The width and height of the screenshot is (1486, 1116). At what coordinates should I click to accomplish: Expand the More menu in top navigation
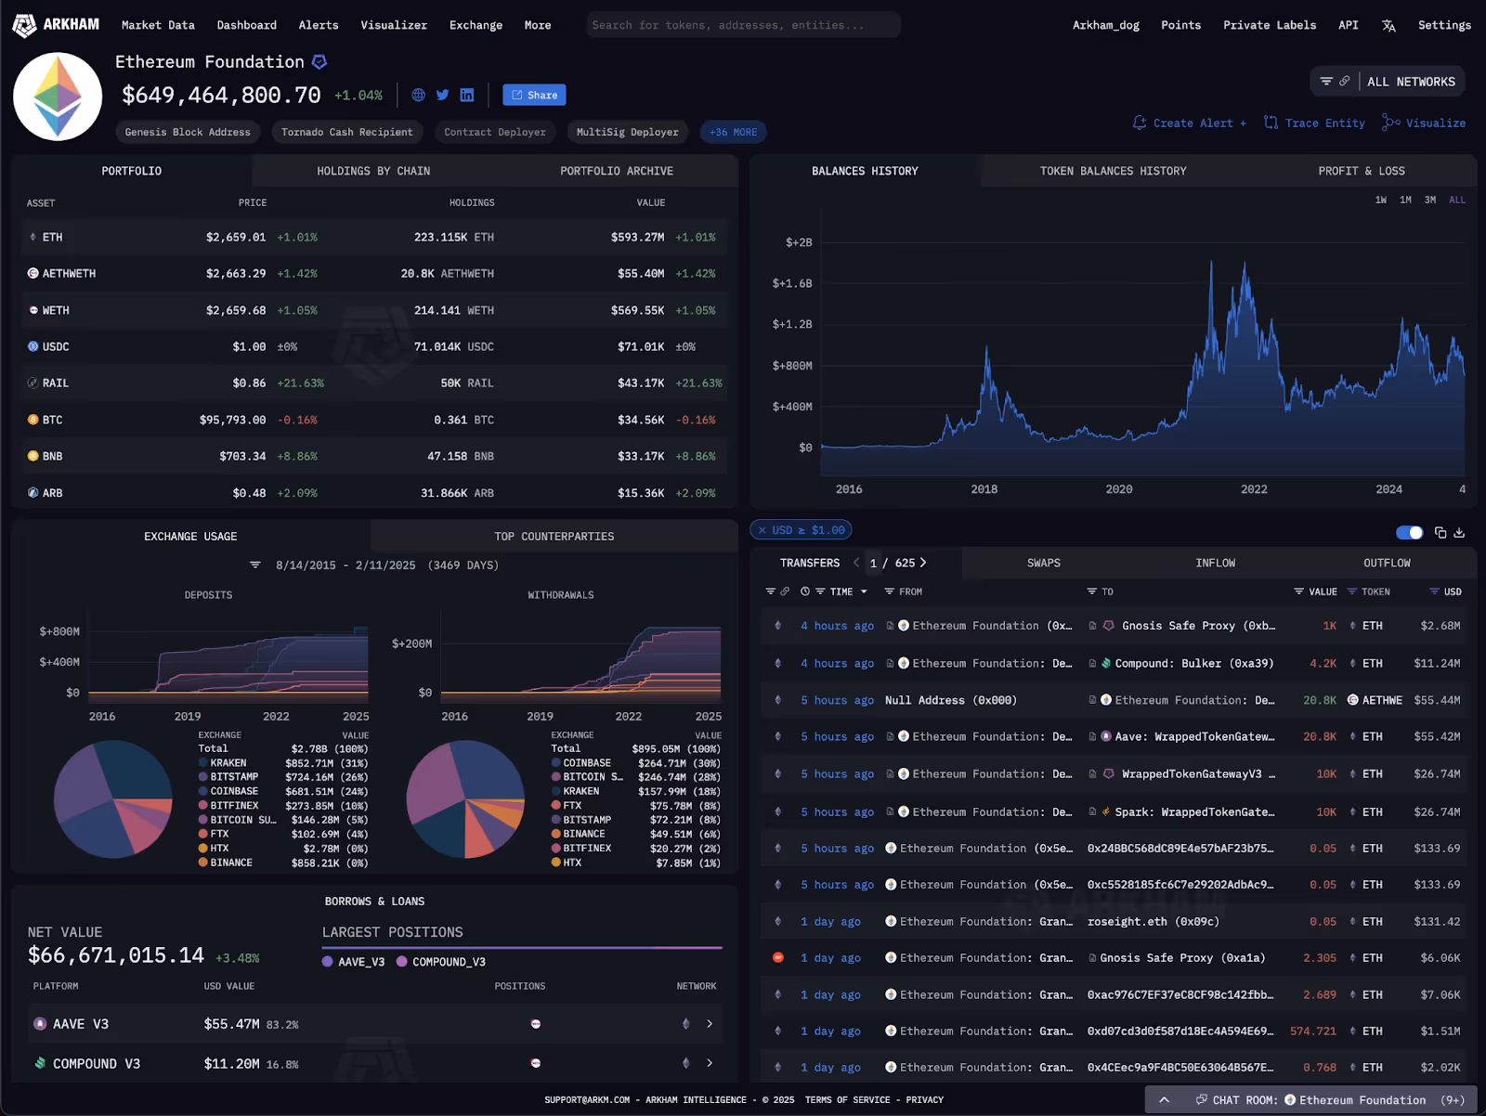[538, 25]
